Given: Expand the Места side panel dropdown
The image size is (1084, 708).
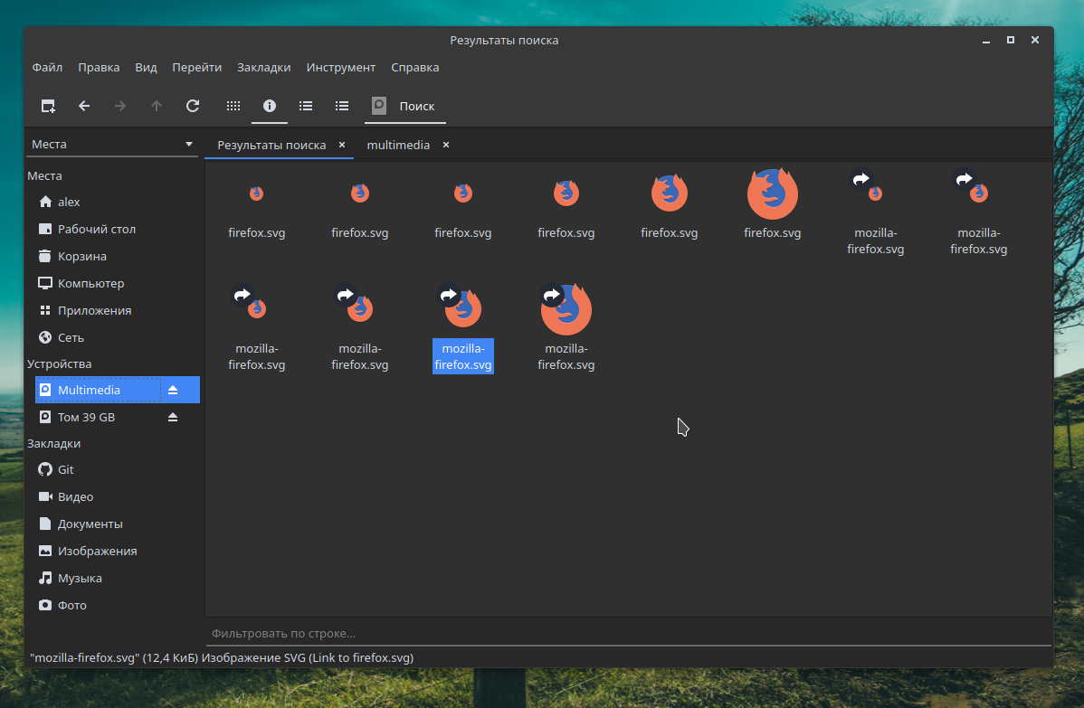Looking at the screenshot, I should coord(112,145).
